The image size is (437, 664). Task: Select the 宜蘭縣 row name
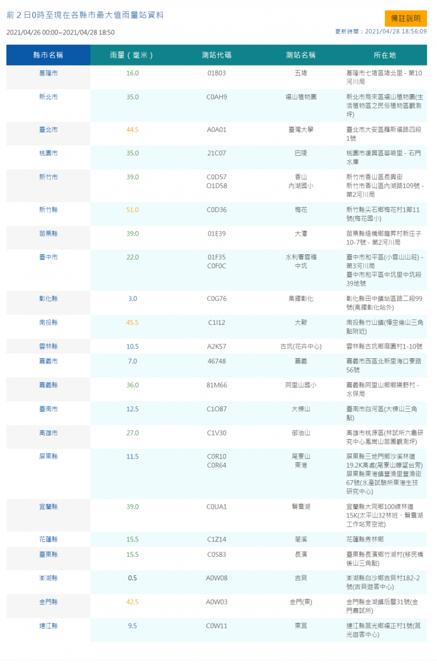coord(48,506)
